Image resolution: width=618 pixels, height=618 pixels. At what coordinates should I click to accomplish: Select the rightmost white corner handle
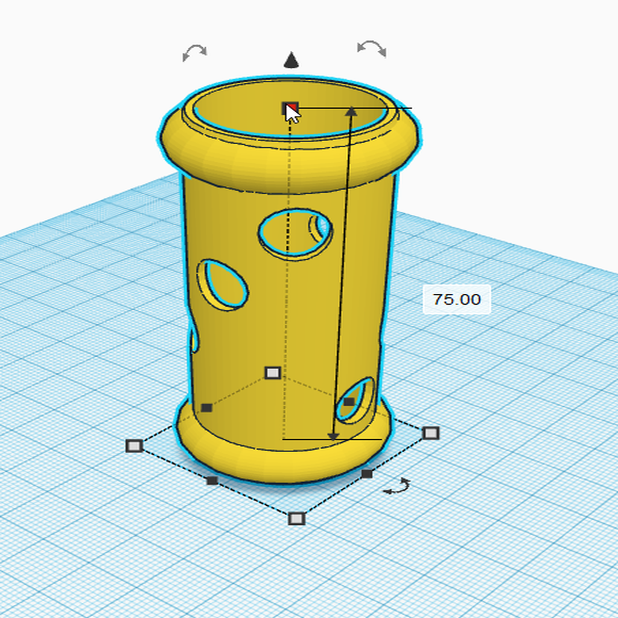point(430,433)
